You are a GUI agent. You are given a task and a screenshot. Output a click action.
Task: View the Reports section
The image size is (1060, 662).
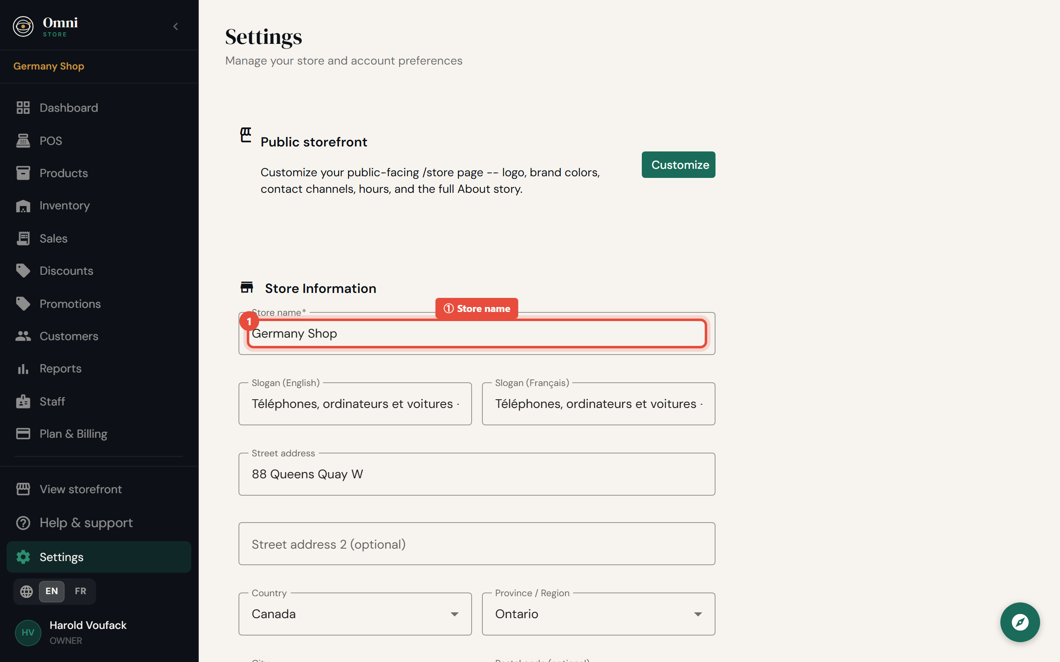(99, 369)
